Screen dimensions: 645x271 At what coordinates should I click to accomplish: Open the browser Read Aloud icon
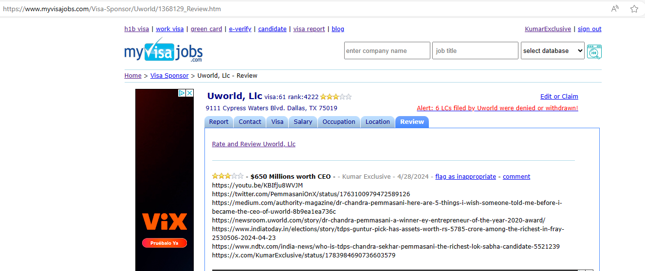(x=615, y=9)
